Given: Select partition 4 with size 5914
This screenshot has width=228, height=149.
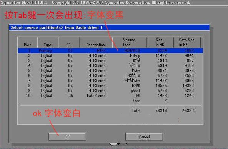Looking at the screenshot, I should [x=110, y=65].
